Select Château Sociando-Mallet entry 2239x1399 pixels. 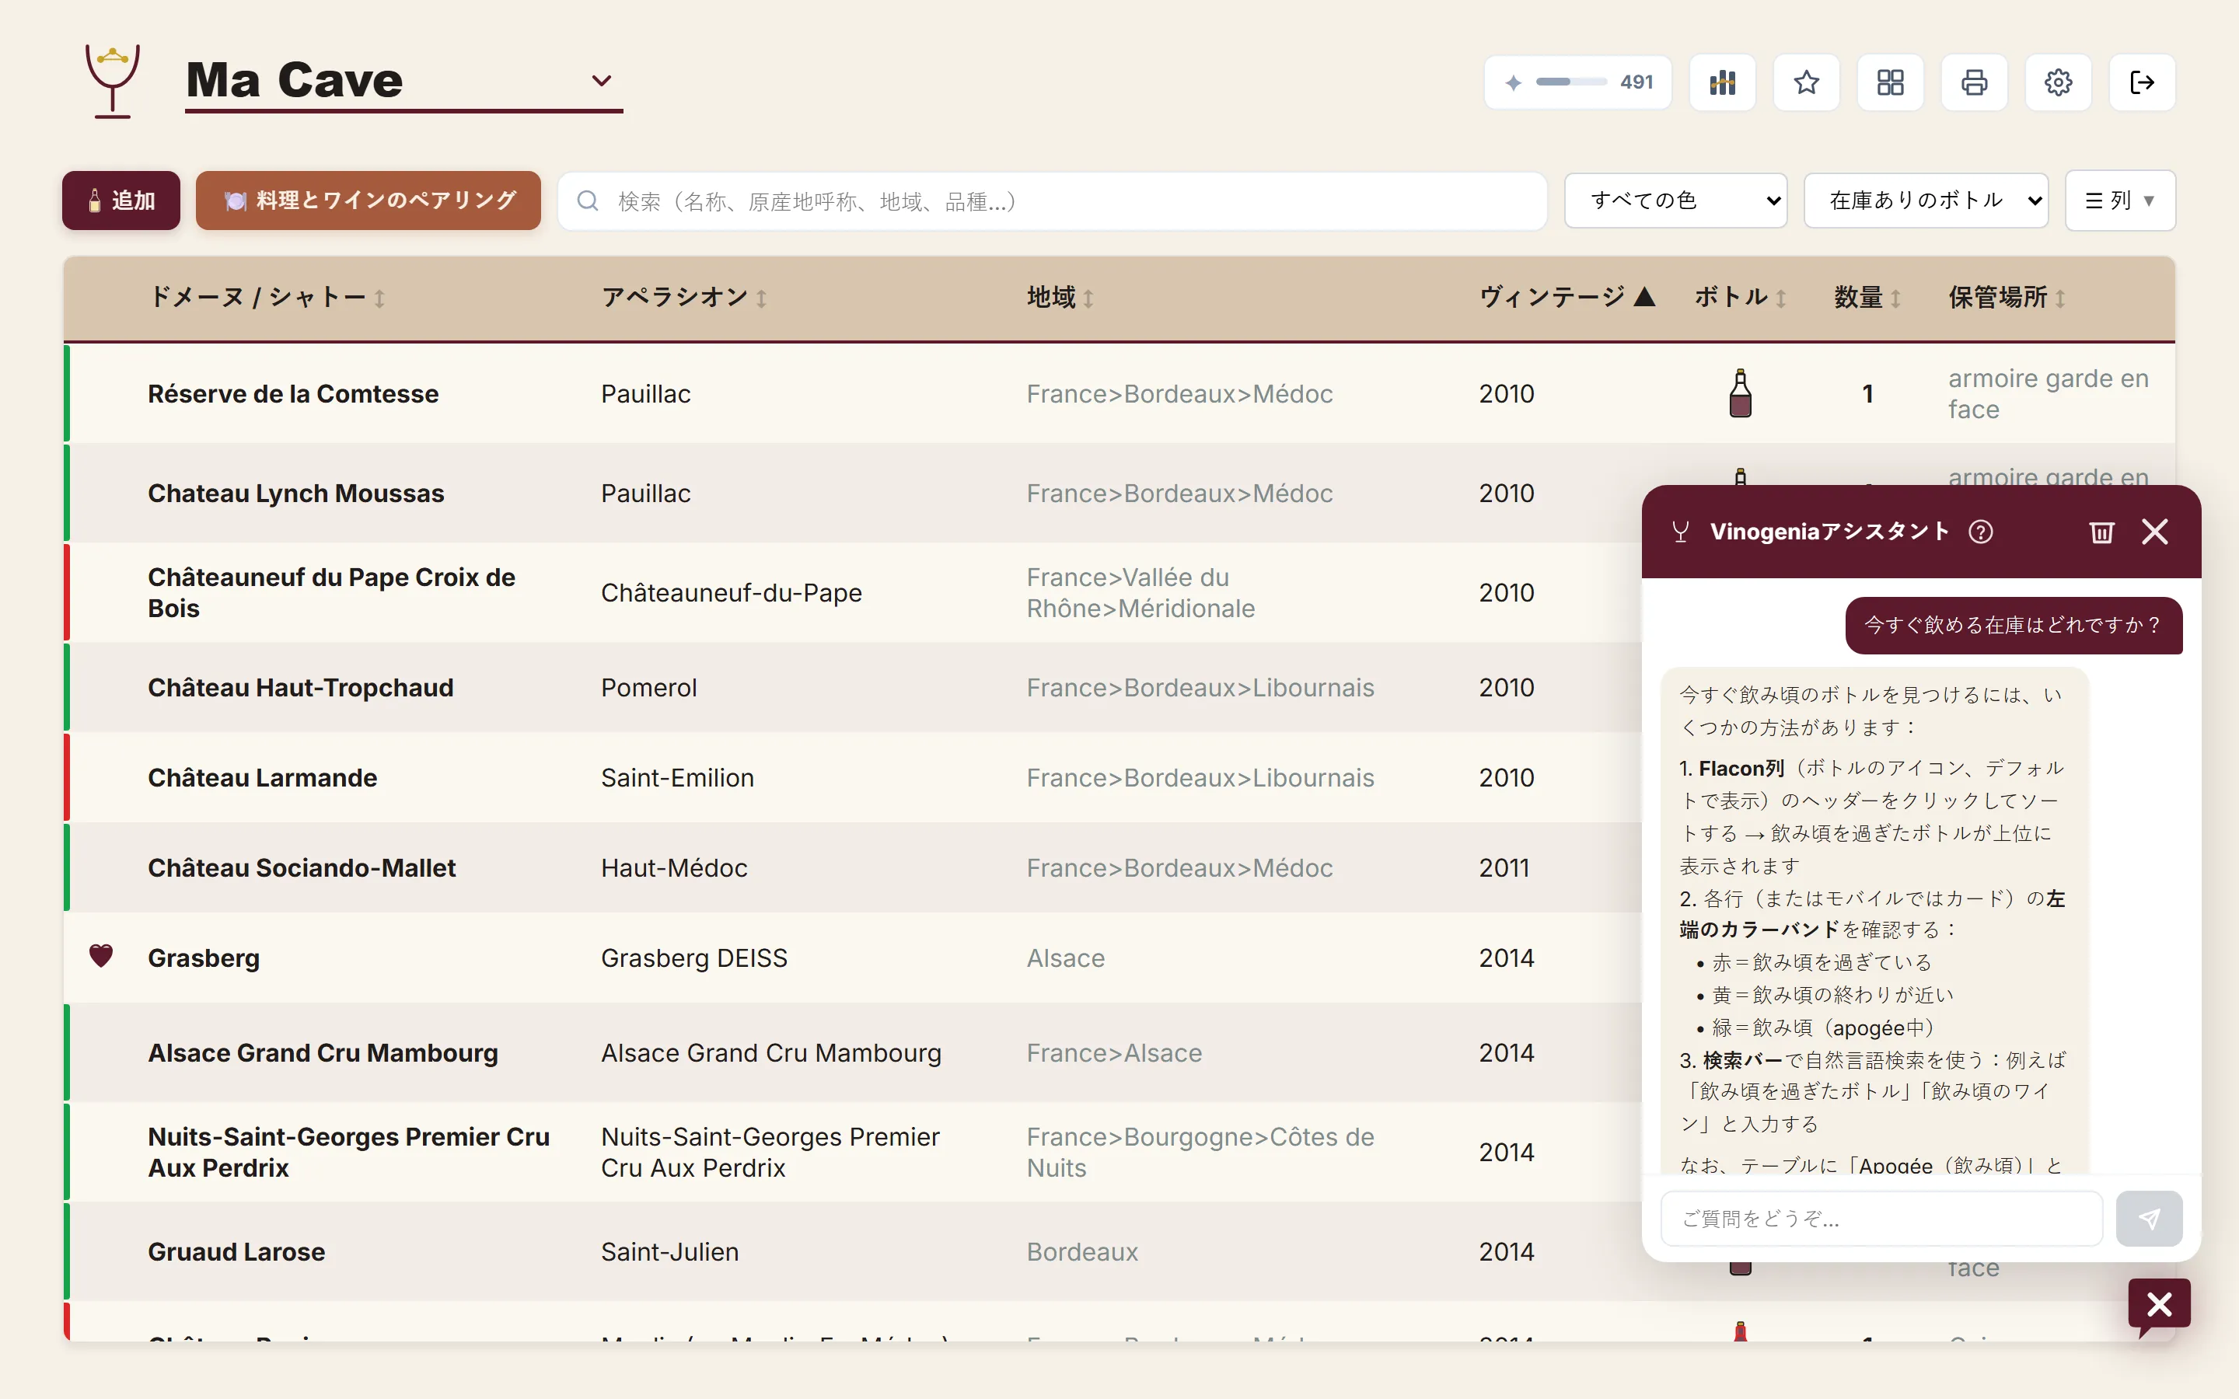coord(302,868)
